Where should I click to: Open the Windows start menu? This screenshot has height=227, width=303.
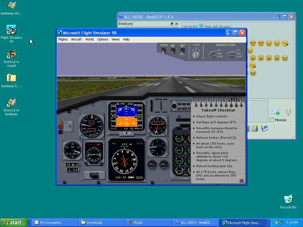click(x=14, y=223)
